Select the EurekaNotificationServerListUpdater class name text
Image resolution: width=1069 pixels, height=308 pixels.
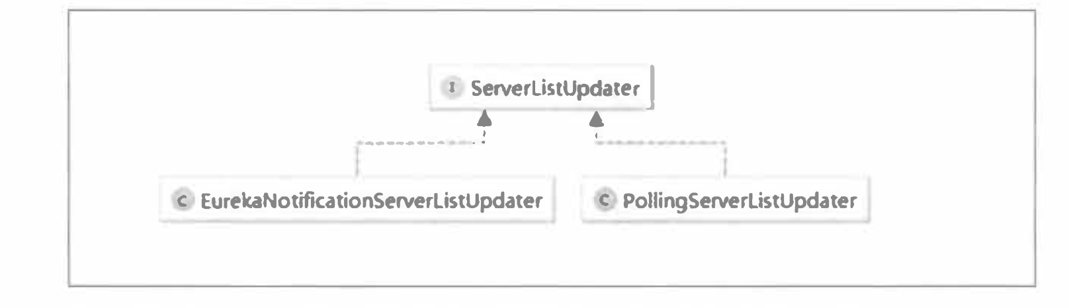pos(371,200)
